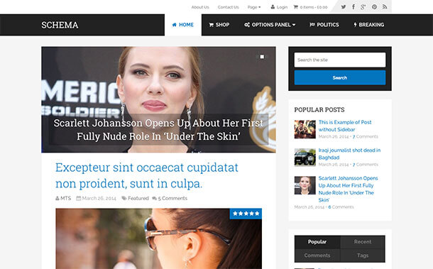
Task: Switch to the Comments tab
Action: pos(317,256)
